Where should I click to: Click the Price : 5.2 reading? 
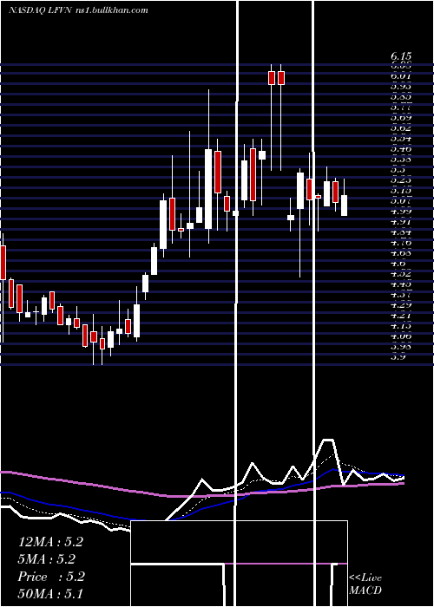pos(50,577)
